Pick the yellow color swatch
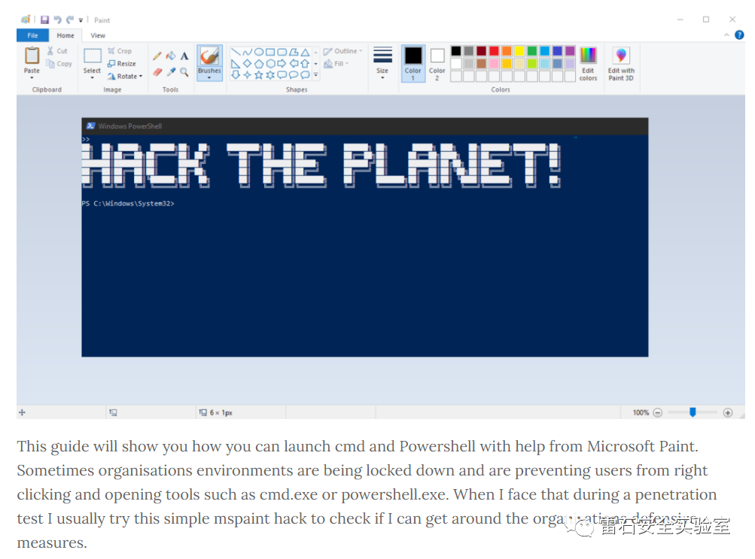Image resolution: width=755 pixels, height=559 pixels. [x=519, y=51]
